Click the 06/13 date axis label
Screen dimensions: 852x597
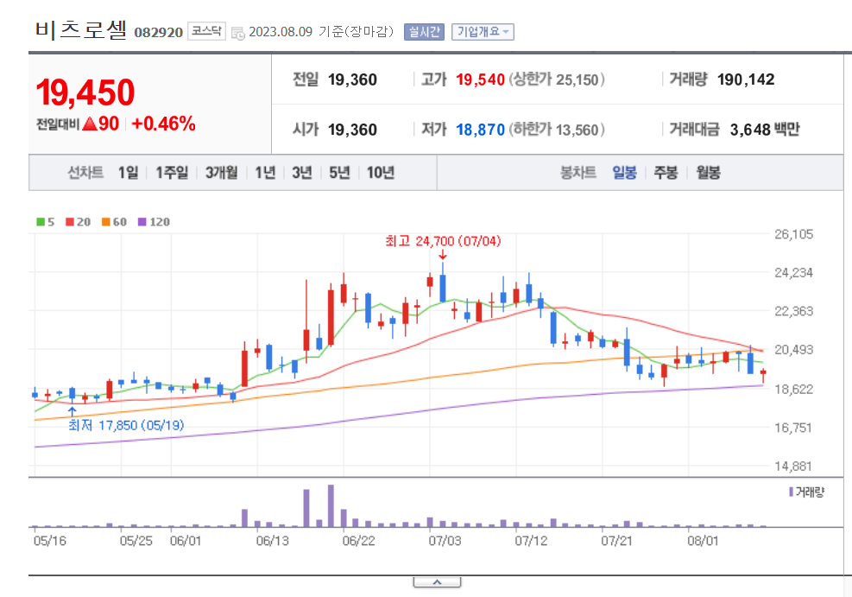coord(273,541)
